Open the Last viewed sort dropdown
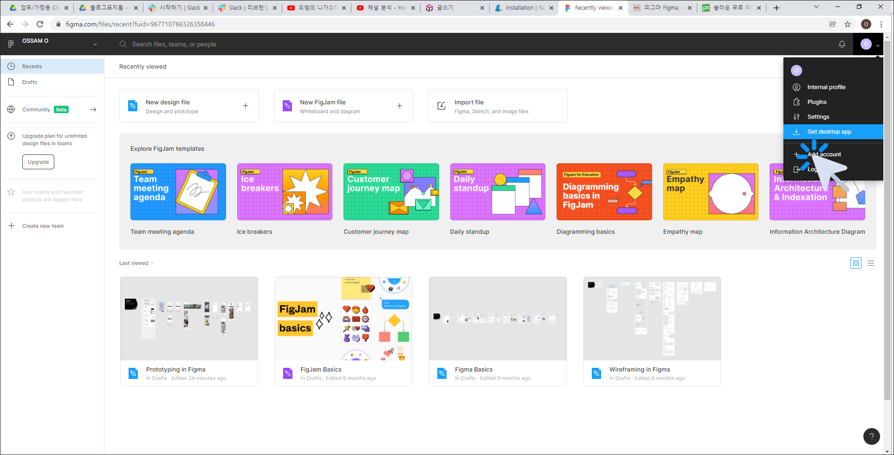This screenshot has height=455, width=894. (136, 263)
